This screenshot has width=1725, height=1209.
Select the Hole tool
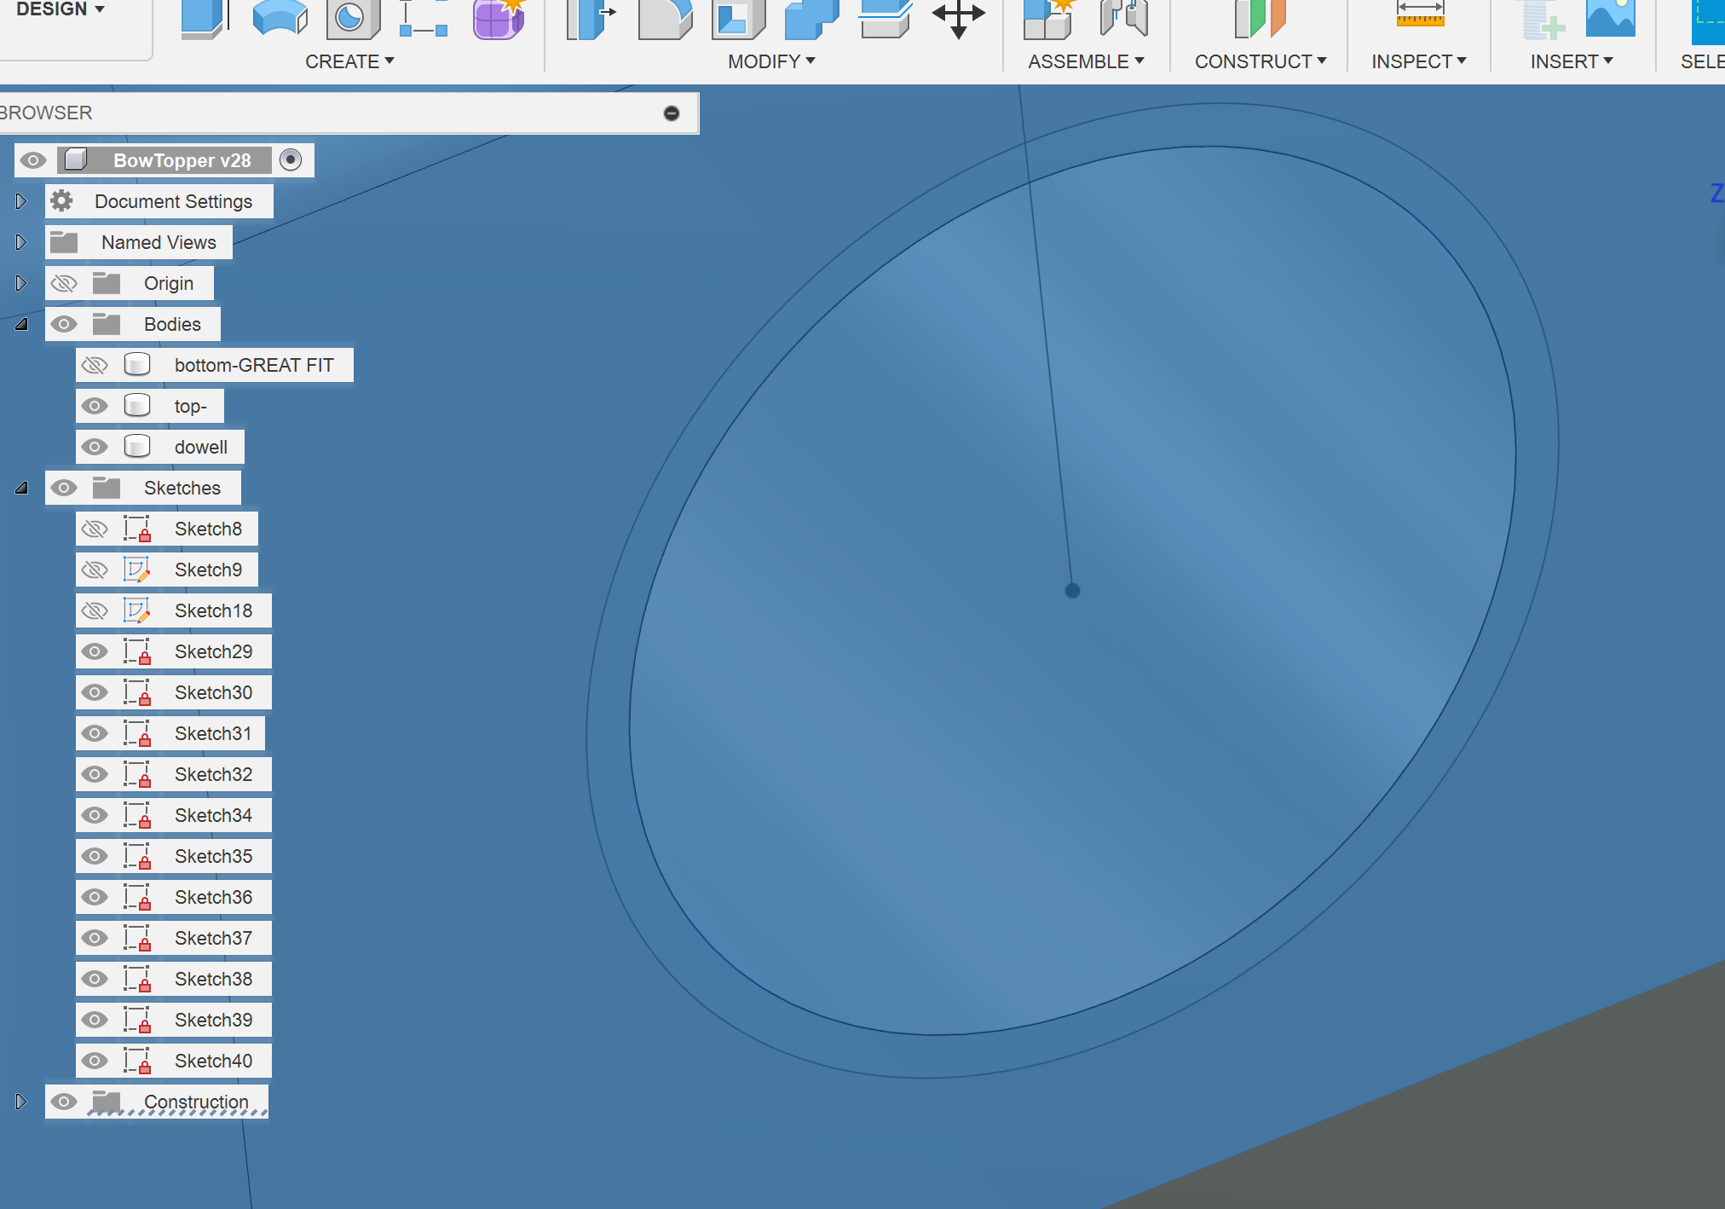pos(354,17)
